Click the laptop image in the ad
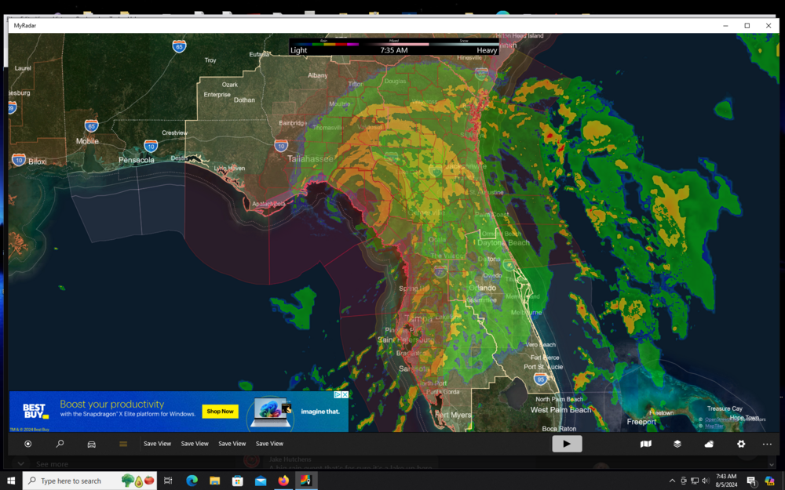 coord(272,412)
